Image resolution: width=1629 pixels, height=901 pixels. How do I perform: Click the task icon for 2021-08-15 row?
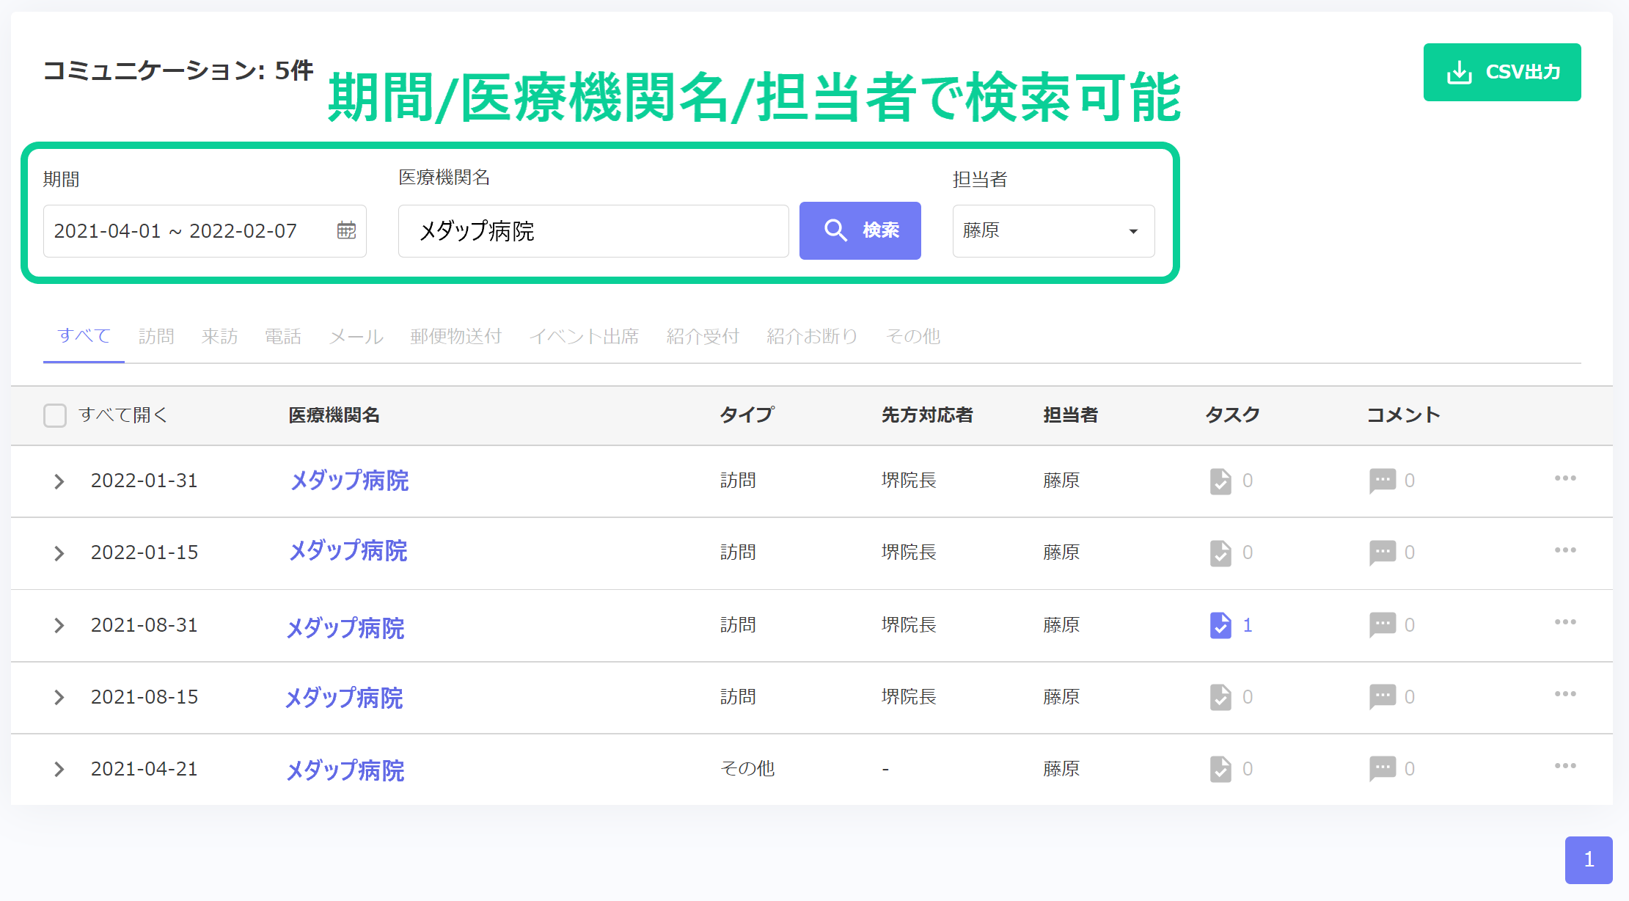click(x=1220, y=697)
